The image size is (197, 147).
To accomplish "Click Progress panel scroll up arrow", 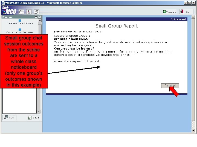I will (40, 20).
